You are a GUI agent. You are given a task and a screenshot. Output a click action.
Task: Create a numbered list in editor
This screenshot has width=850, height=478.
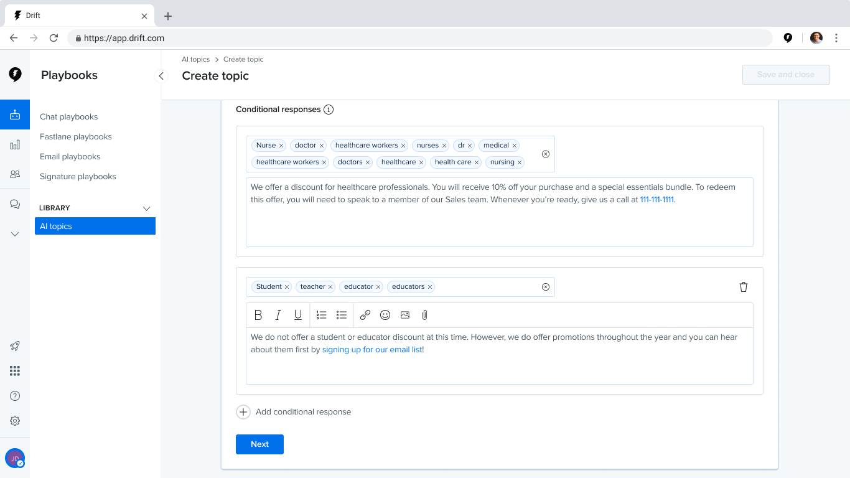(322, 315)
